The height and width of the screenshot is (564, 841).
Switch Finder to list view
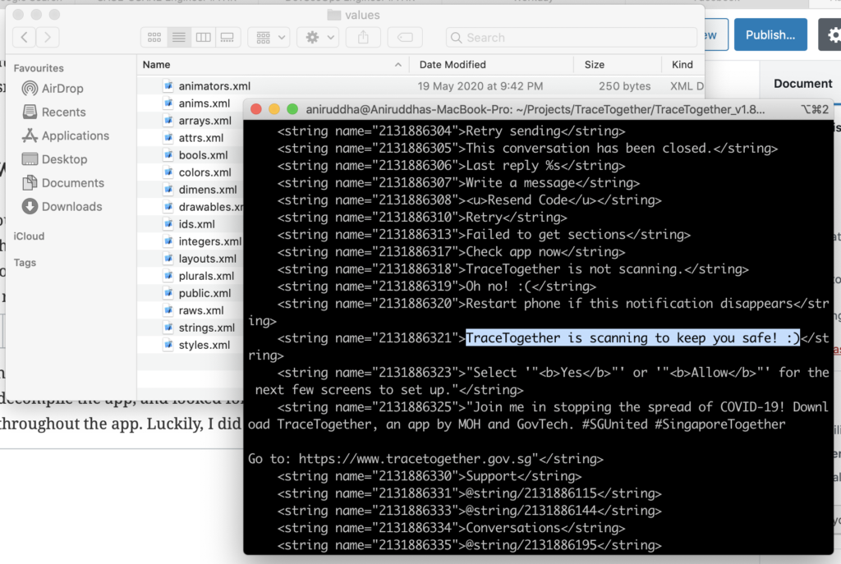pos(178,37)
